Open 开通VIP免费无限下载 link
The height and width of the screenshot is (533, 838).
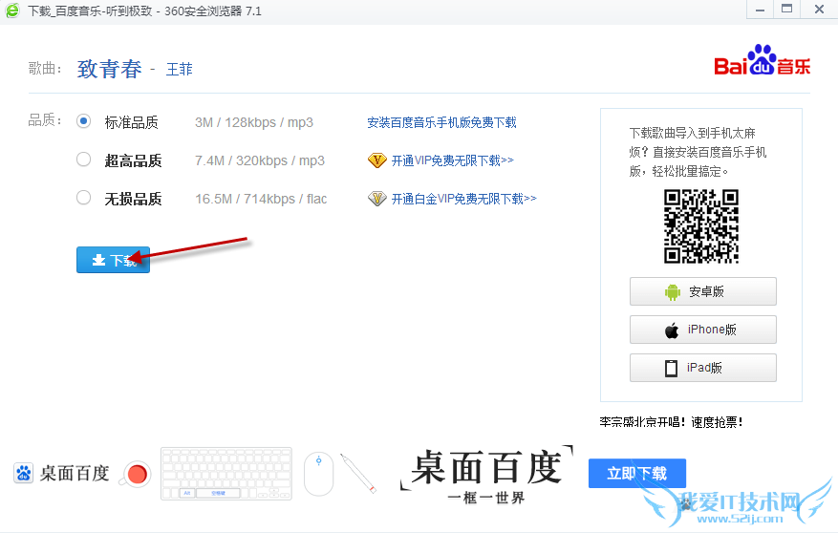coord(452,160)
